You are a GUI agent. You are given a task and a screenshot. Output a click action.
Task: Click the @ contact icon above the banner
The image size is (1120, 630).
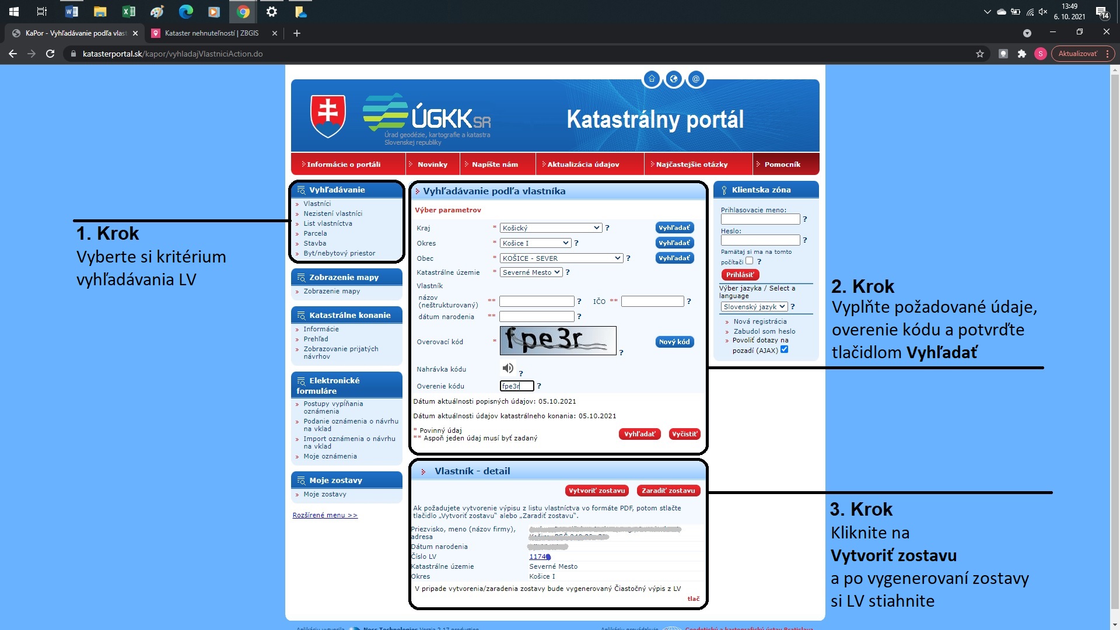(x=696, y=79)
